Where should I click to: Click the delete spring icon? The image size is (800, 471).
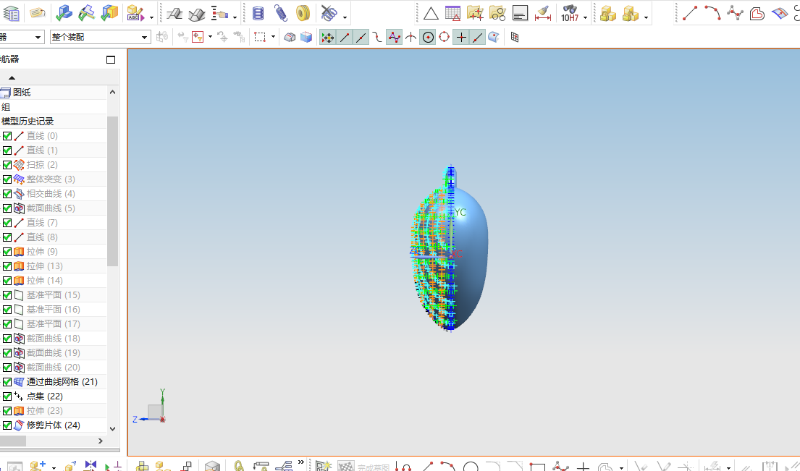tap(329, 13)
